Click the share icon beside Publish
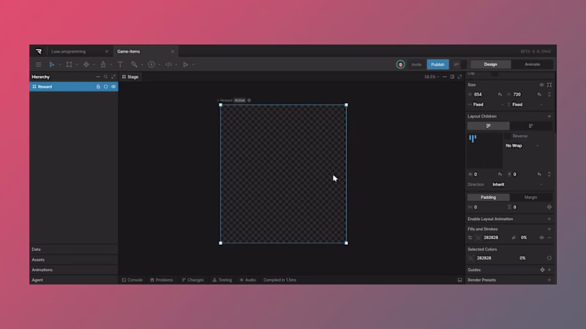 click(x=456, y=64)
